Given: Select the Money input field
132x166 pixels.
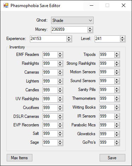Looking at the screenshot, I should click(x=69, y=29).
